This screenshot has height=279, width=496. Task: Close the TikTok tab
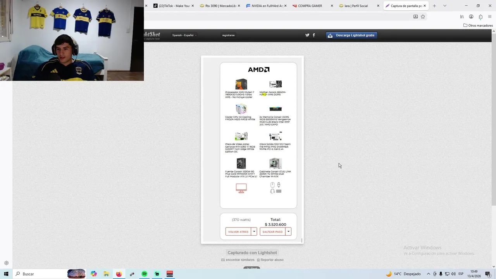(193, 6)
